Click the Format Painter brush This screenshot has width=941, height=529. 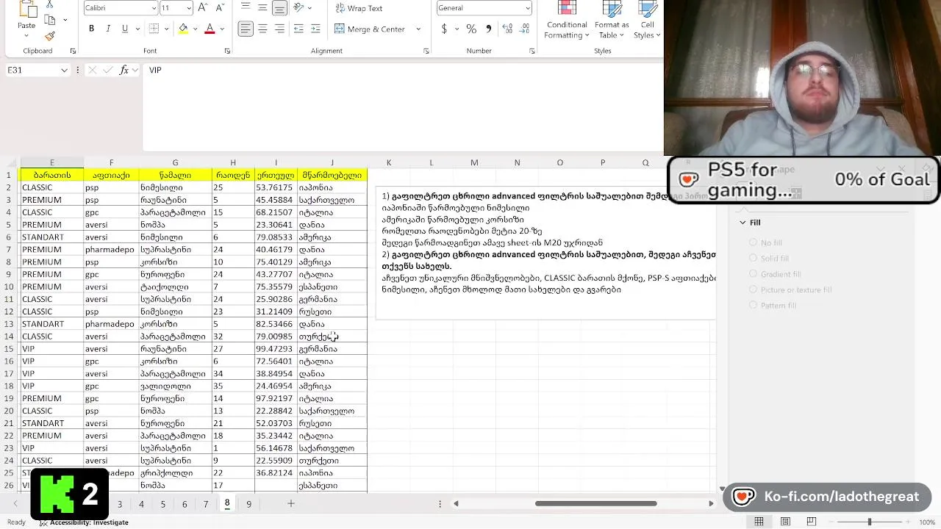50,36
